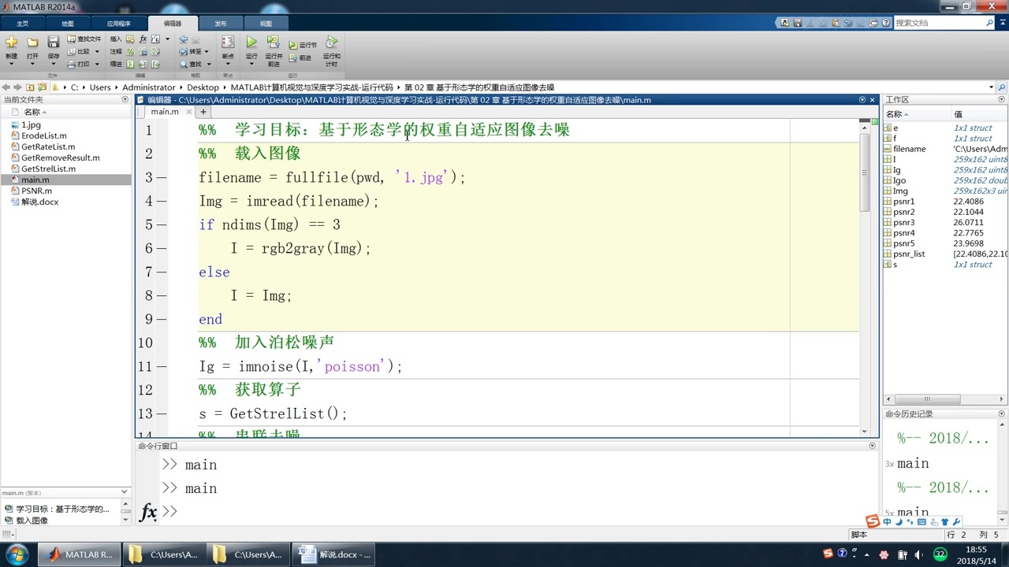The height and width of the screenshot is (567, 1009).
Task: Click the browse for folder icon in address bar
Action: (43, 87)
